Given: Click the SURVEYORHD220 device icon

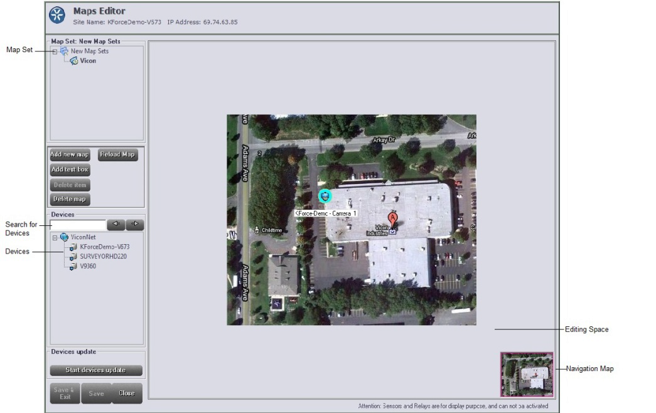Looking at the screenshot, I should pyautogui.click(x=73, y=257).
